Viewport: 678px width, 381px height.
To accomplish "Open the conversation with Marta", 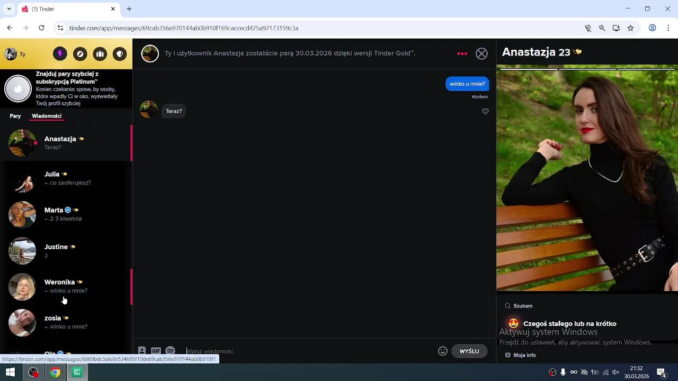I will coord(66,214).
